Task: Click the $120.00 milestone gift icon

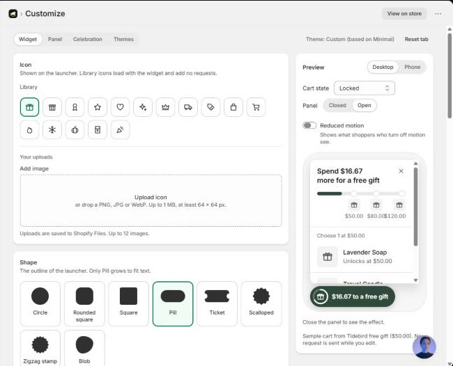Action: pos(399,205)
